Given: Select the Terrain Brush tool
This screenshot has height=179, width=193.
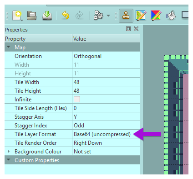Looking at the screenshot, I should pyautogui.click(x=141, y=16).
